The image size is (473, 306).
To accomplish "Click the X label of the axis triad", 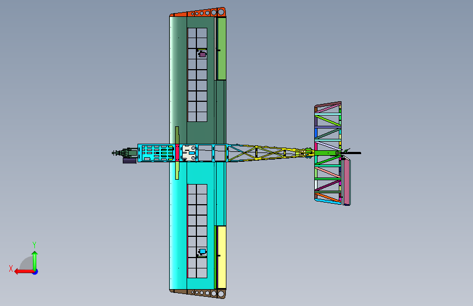I will point(11,268).
